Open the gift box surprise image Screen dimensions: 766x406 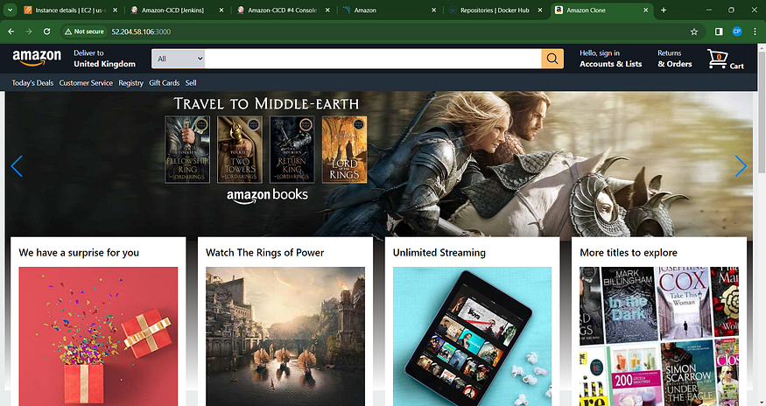98,336
